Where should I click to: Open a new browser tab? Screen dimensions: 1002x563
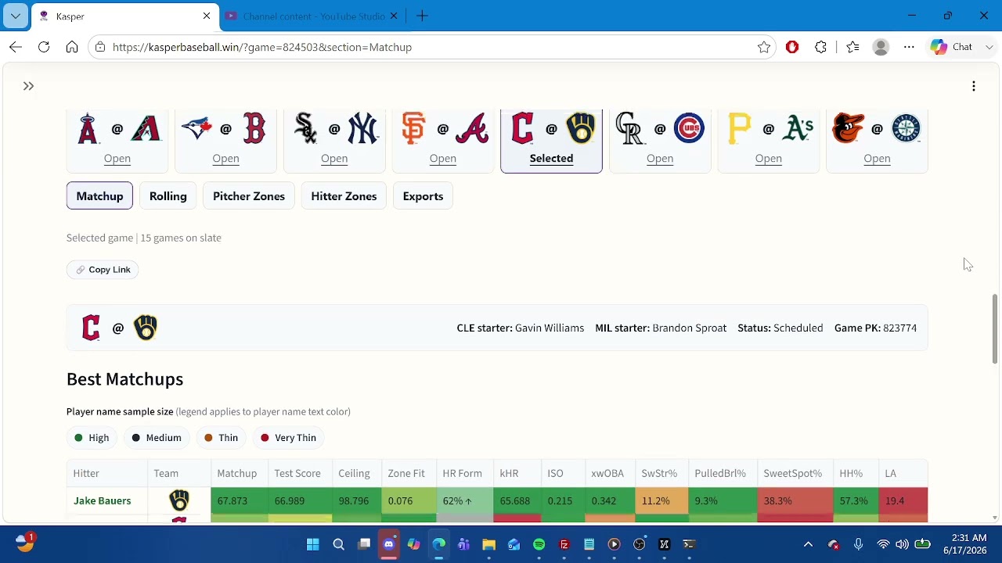click(x=422, y=16)
